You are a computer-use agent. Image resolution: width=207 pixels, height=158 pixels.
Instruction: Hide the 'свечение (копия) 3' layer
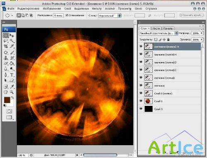(141, 62)
